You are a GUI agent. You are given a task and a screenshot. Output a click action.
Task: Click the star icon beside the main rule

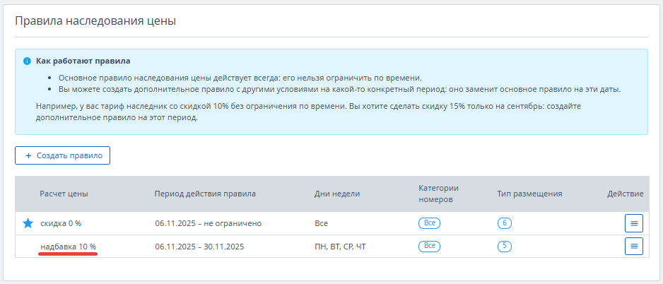click(x=28, y=223)
